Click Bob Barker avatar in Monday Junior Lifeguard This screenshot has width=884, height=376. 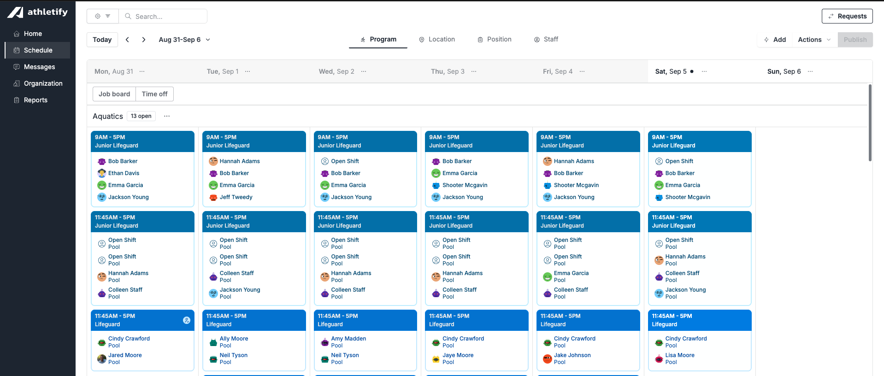pyautogui.click(x=102, y=161)
